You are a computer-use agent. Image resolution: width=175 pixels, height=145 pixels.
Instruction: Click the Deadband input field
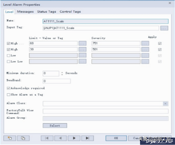click(57, 81)
